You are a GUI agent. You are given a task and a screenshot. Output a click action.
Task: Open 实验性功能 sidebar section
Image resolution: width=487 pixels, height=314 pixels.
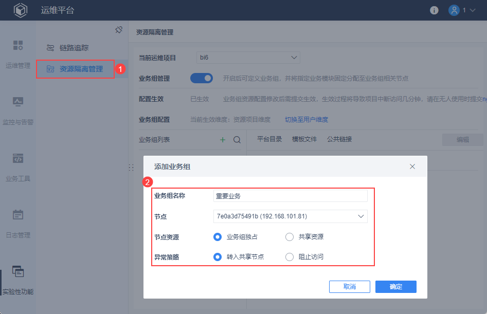click(x=18, y=280)
